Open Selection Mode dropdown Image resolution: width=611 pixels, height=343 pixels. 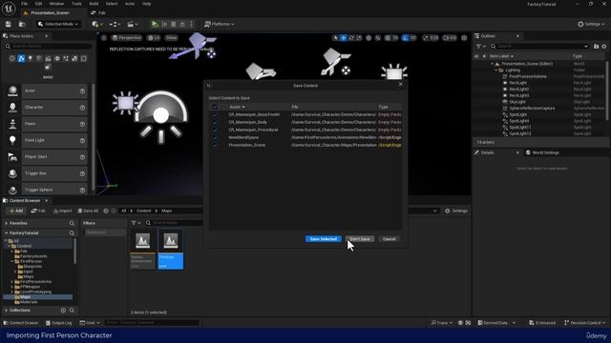[x=58, y=24]
